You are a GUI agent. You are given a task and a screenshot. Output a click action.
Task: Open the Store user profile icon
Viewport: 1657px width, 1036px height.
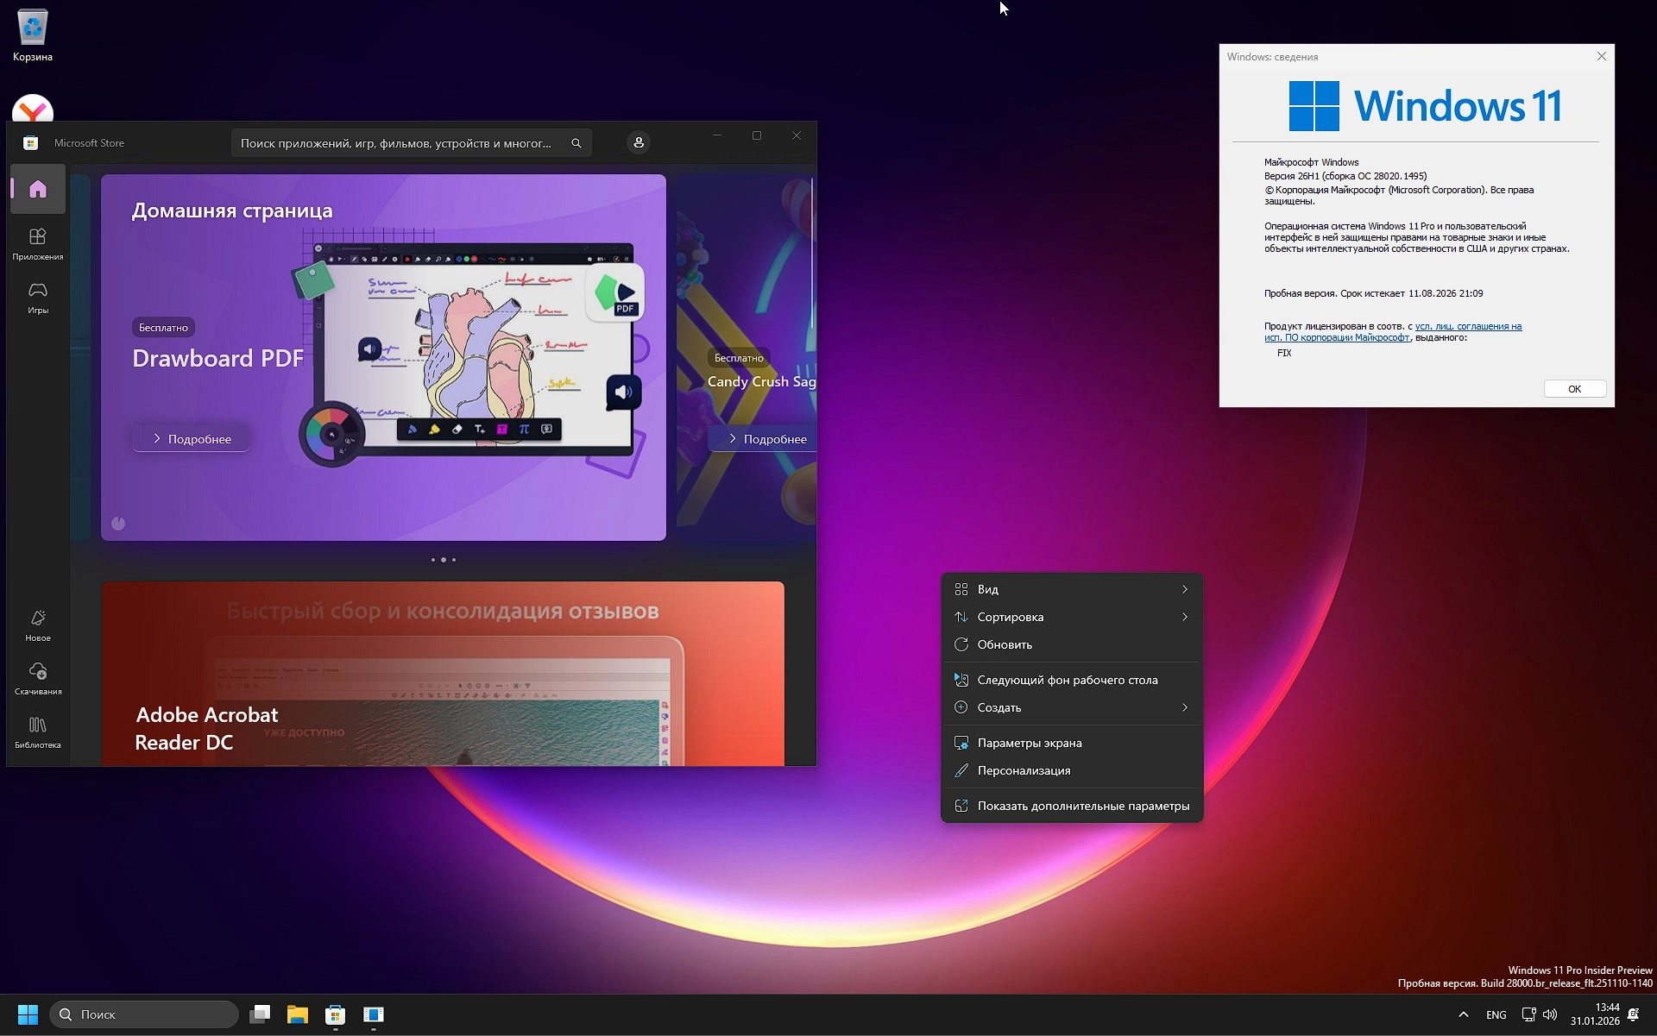pyautogui.click(x=638, y=142)
